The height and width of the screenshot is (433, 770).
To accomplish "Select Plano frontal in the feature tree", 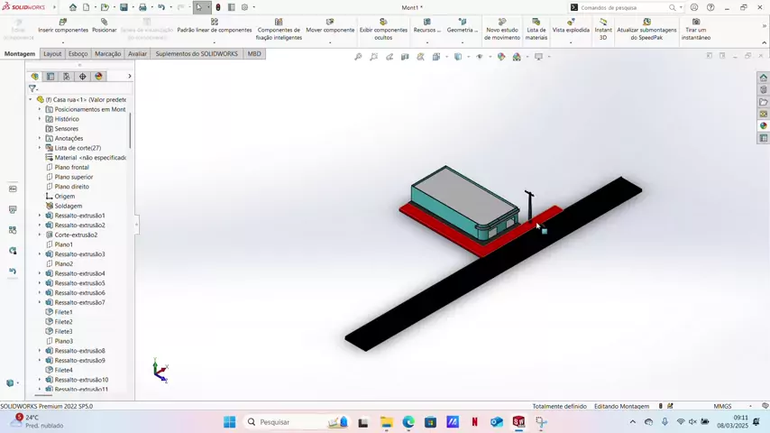I will [71, 167].
